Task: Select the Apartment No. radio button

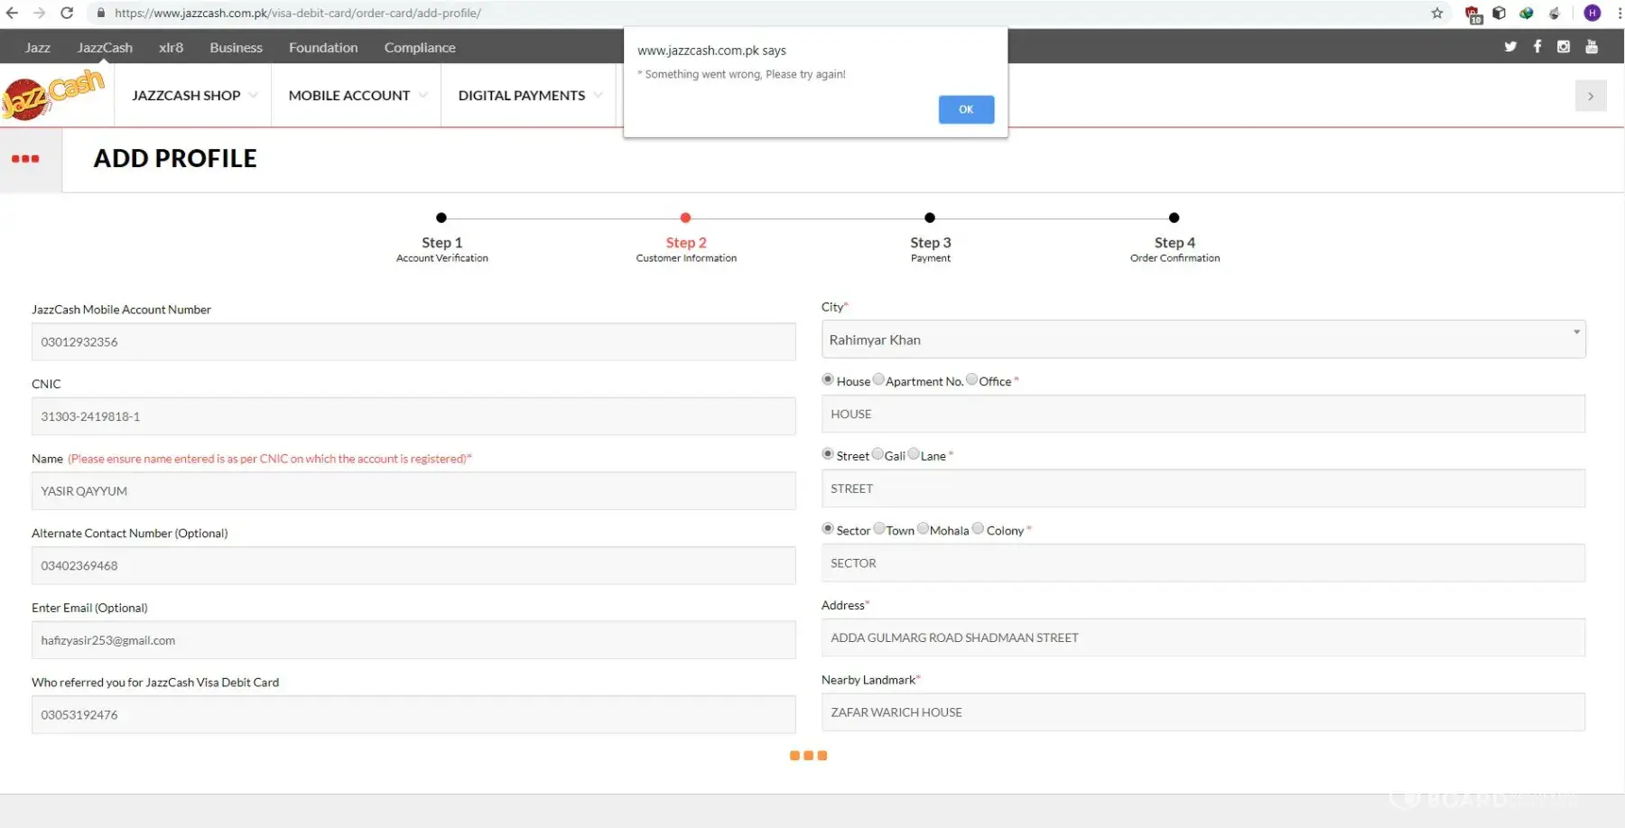Action: pyautogui.click(x=878, y=379)
